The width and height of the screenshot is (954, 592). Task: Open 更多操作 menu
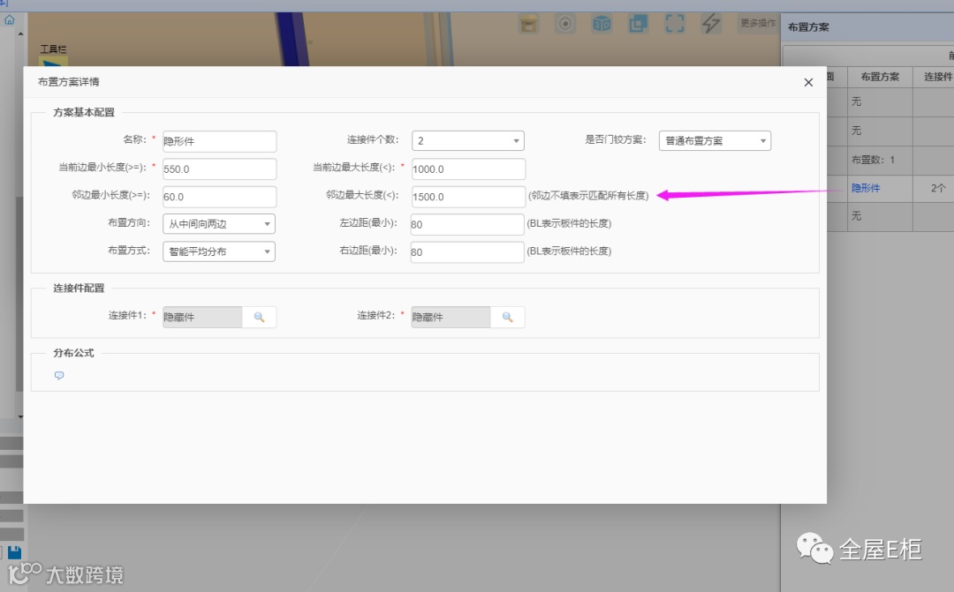pyautogui.click(x=758, y=23)
